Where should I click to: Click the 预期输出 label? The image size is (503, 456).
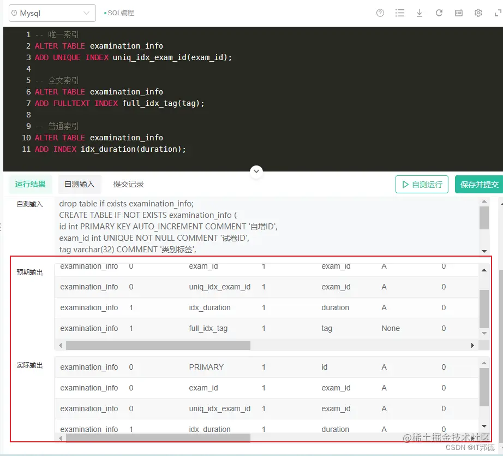(x=29, y=273)
